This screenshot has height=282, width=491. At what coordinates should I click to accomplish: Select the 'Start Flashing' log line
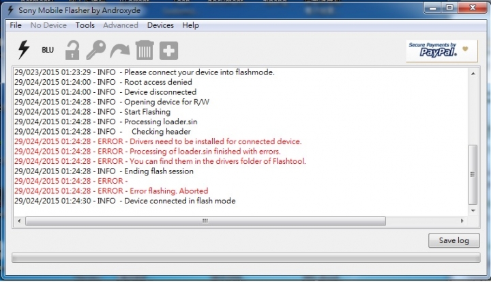click(92, 112)
